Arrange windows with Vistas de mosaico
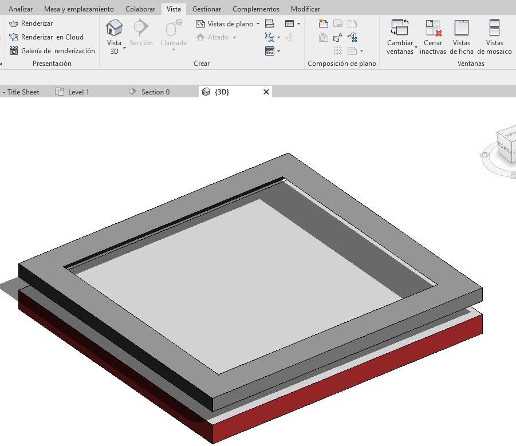This screenshot has width=516, height=446. tap(494, 28)
